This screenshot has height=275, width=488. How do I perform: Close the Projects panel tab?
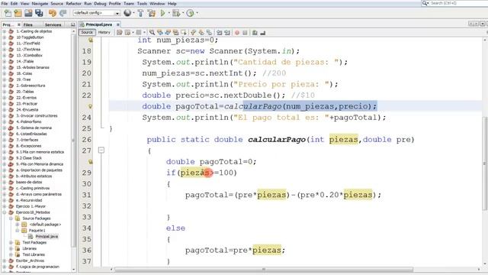[19, 24]
